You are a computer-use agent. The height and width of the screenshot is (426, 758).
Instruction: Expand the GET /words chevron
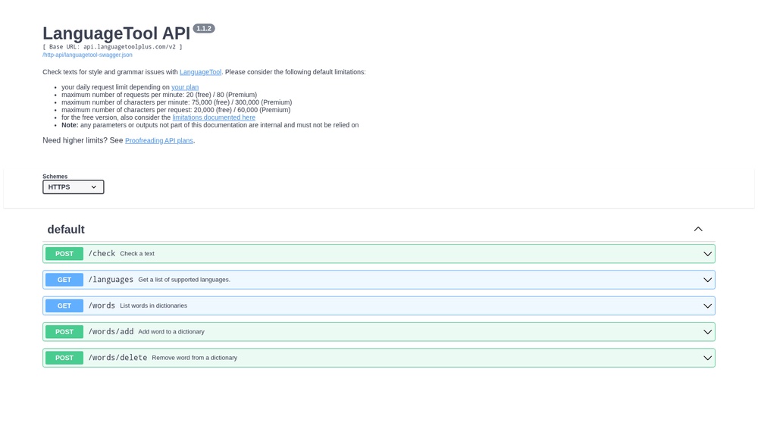[x=707, y=306]
